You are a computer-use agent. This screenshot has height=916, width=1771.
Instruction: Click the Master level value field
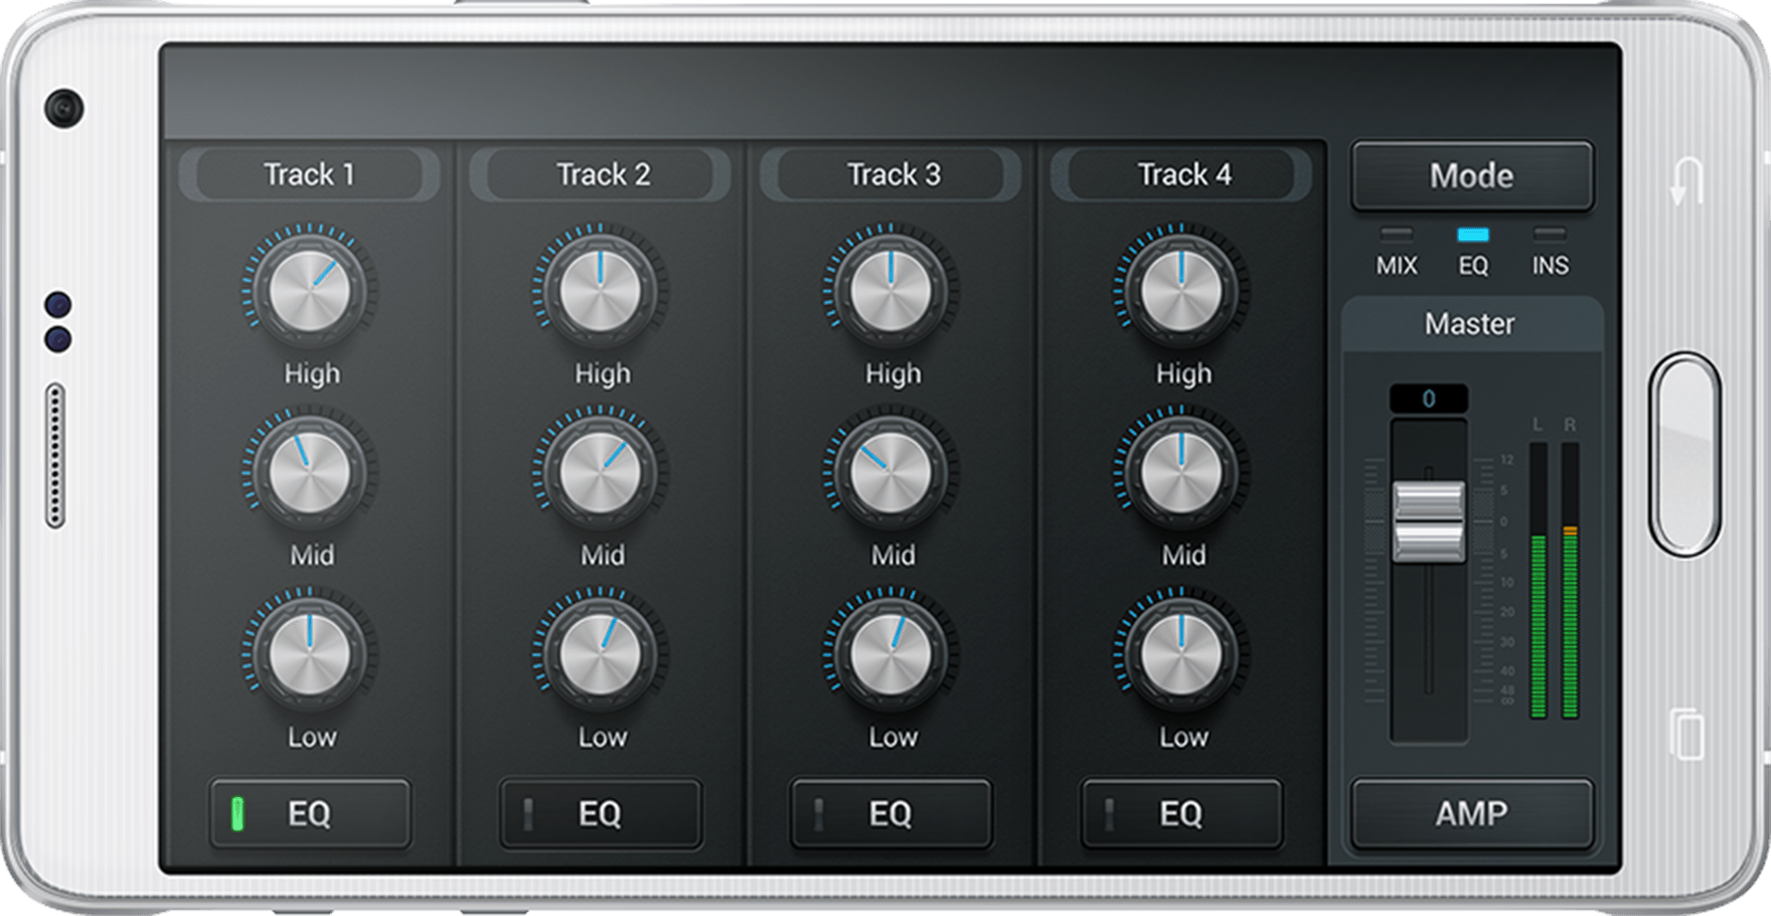(x=1428, y=399)
